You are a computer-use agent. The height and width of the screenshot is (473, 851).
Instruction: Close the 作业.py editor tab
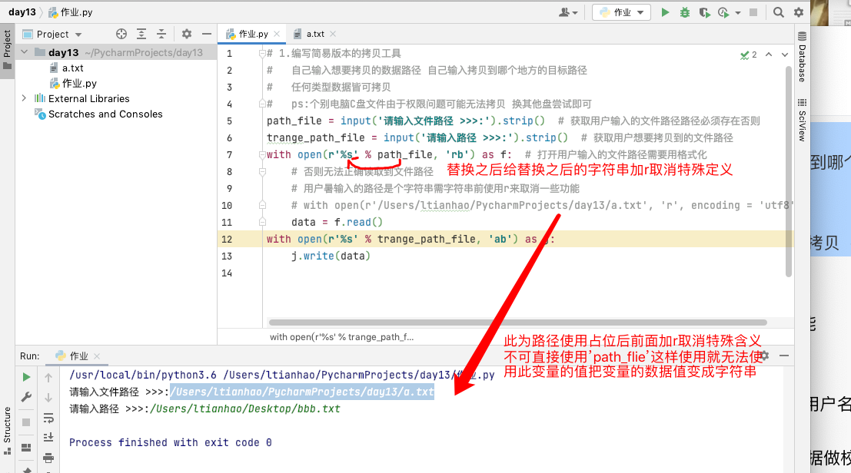[x=277, y=34]
